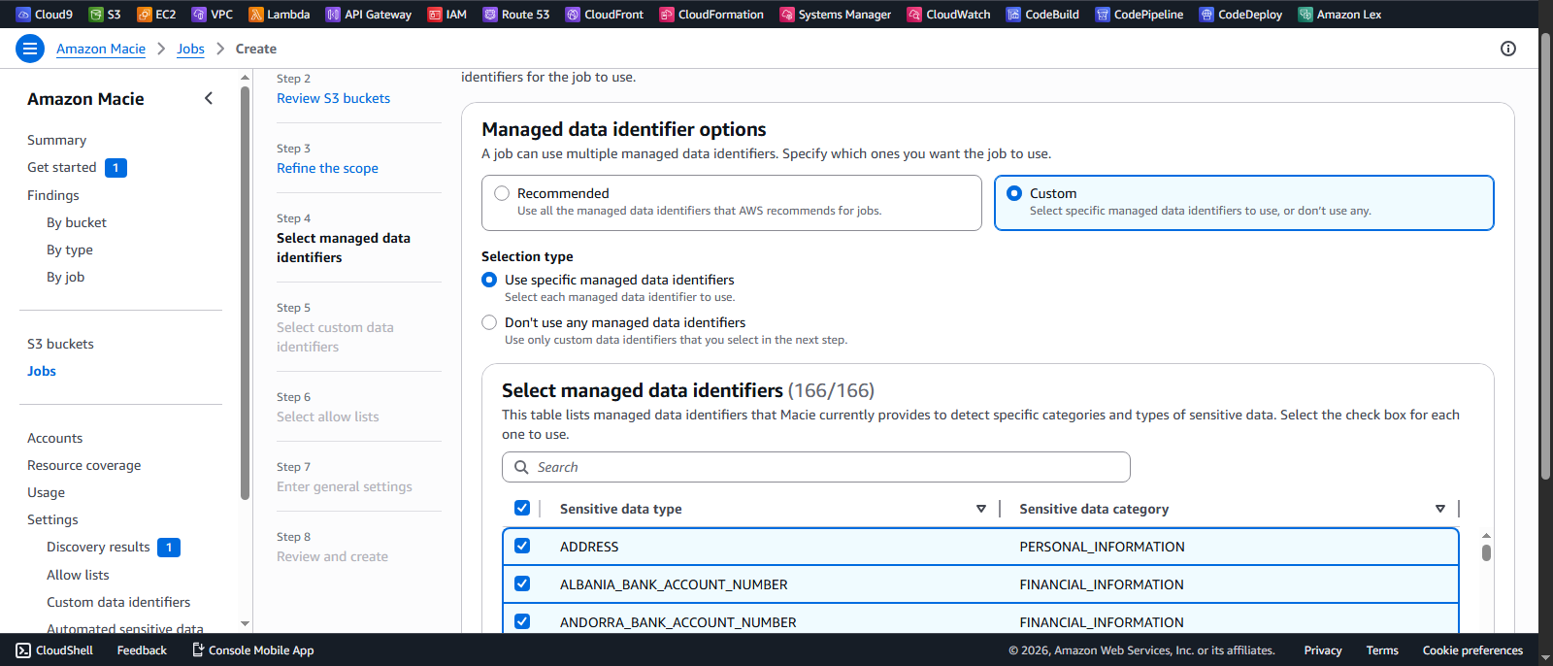Open the Jobs navigation item in sidebar
Screen dimensions: 1553x666
click(42, 371)
